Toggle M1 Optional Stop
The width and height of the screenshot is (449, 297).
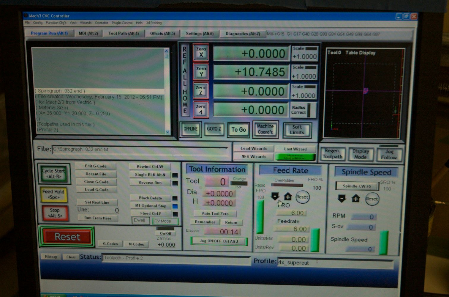(151, 206)
